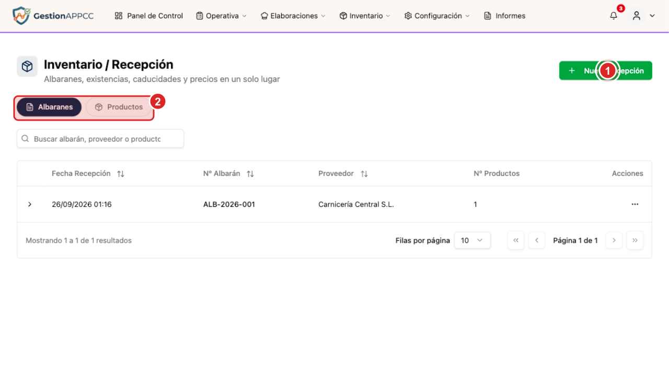Screen dimensions: 669x376
Task: Click the ALB-2026-001 albarán number
Action: coord(229,204)
